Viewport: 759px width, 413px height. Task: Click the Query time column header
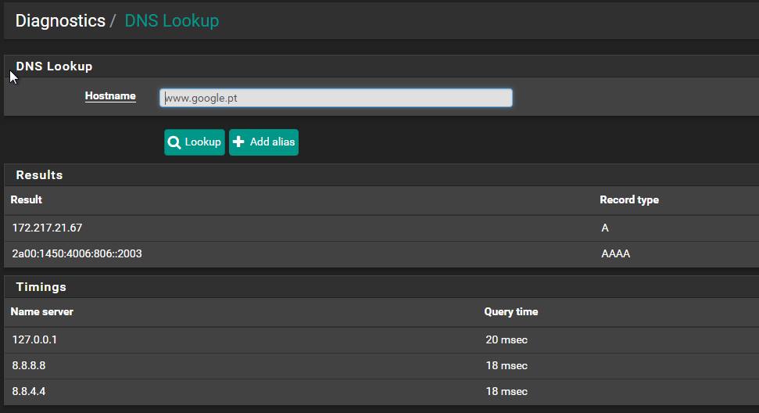click(510, 311)
